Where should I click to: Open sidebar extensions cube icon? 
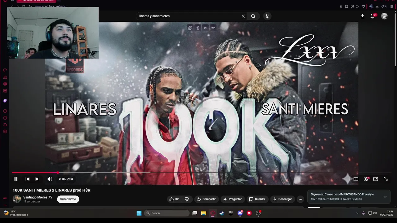(5, 125)
